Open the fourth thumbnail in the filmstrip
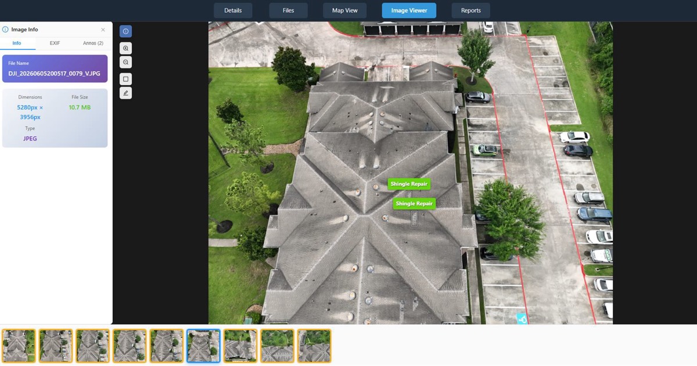This screenshot has width=697, height=366. [130, 346]
